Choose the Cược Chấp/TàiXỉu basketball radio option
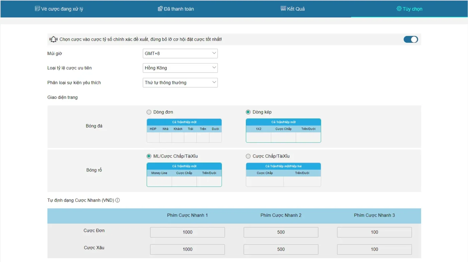Viewport: 468px width, 262px height. tap(248, 156)
